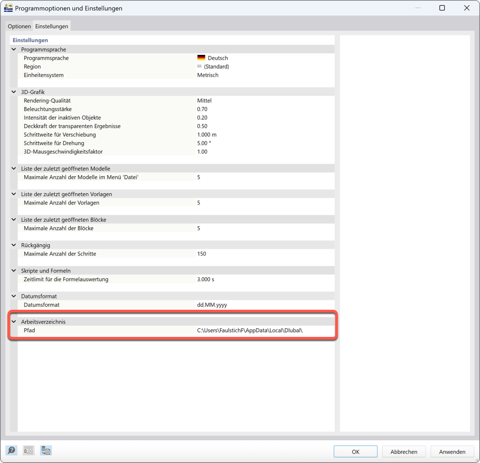Collapse the Rückgängig section

point(13,245)
